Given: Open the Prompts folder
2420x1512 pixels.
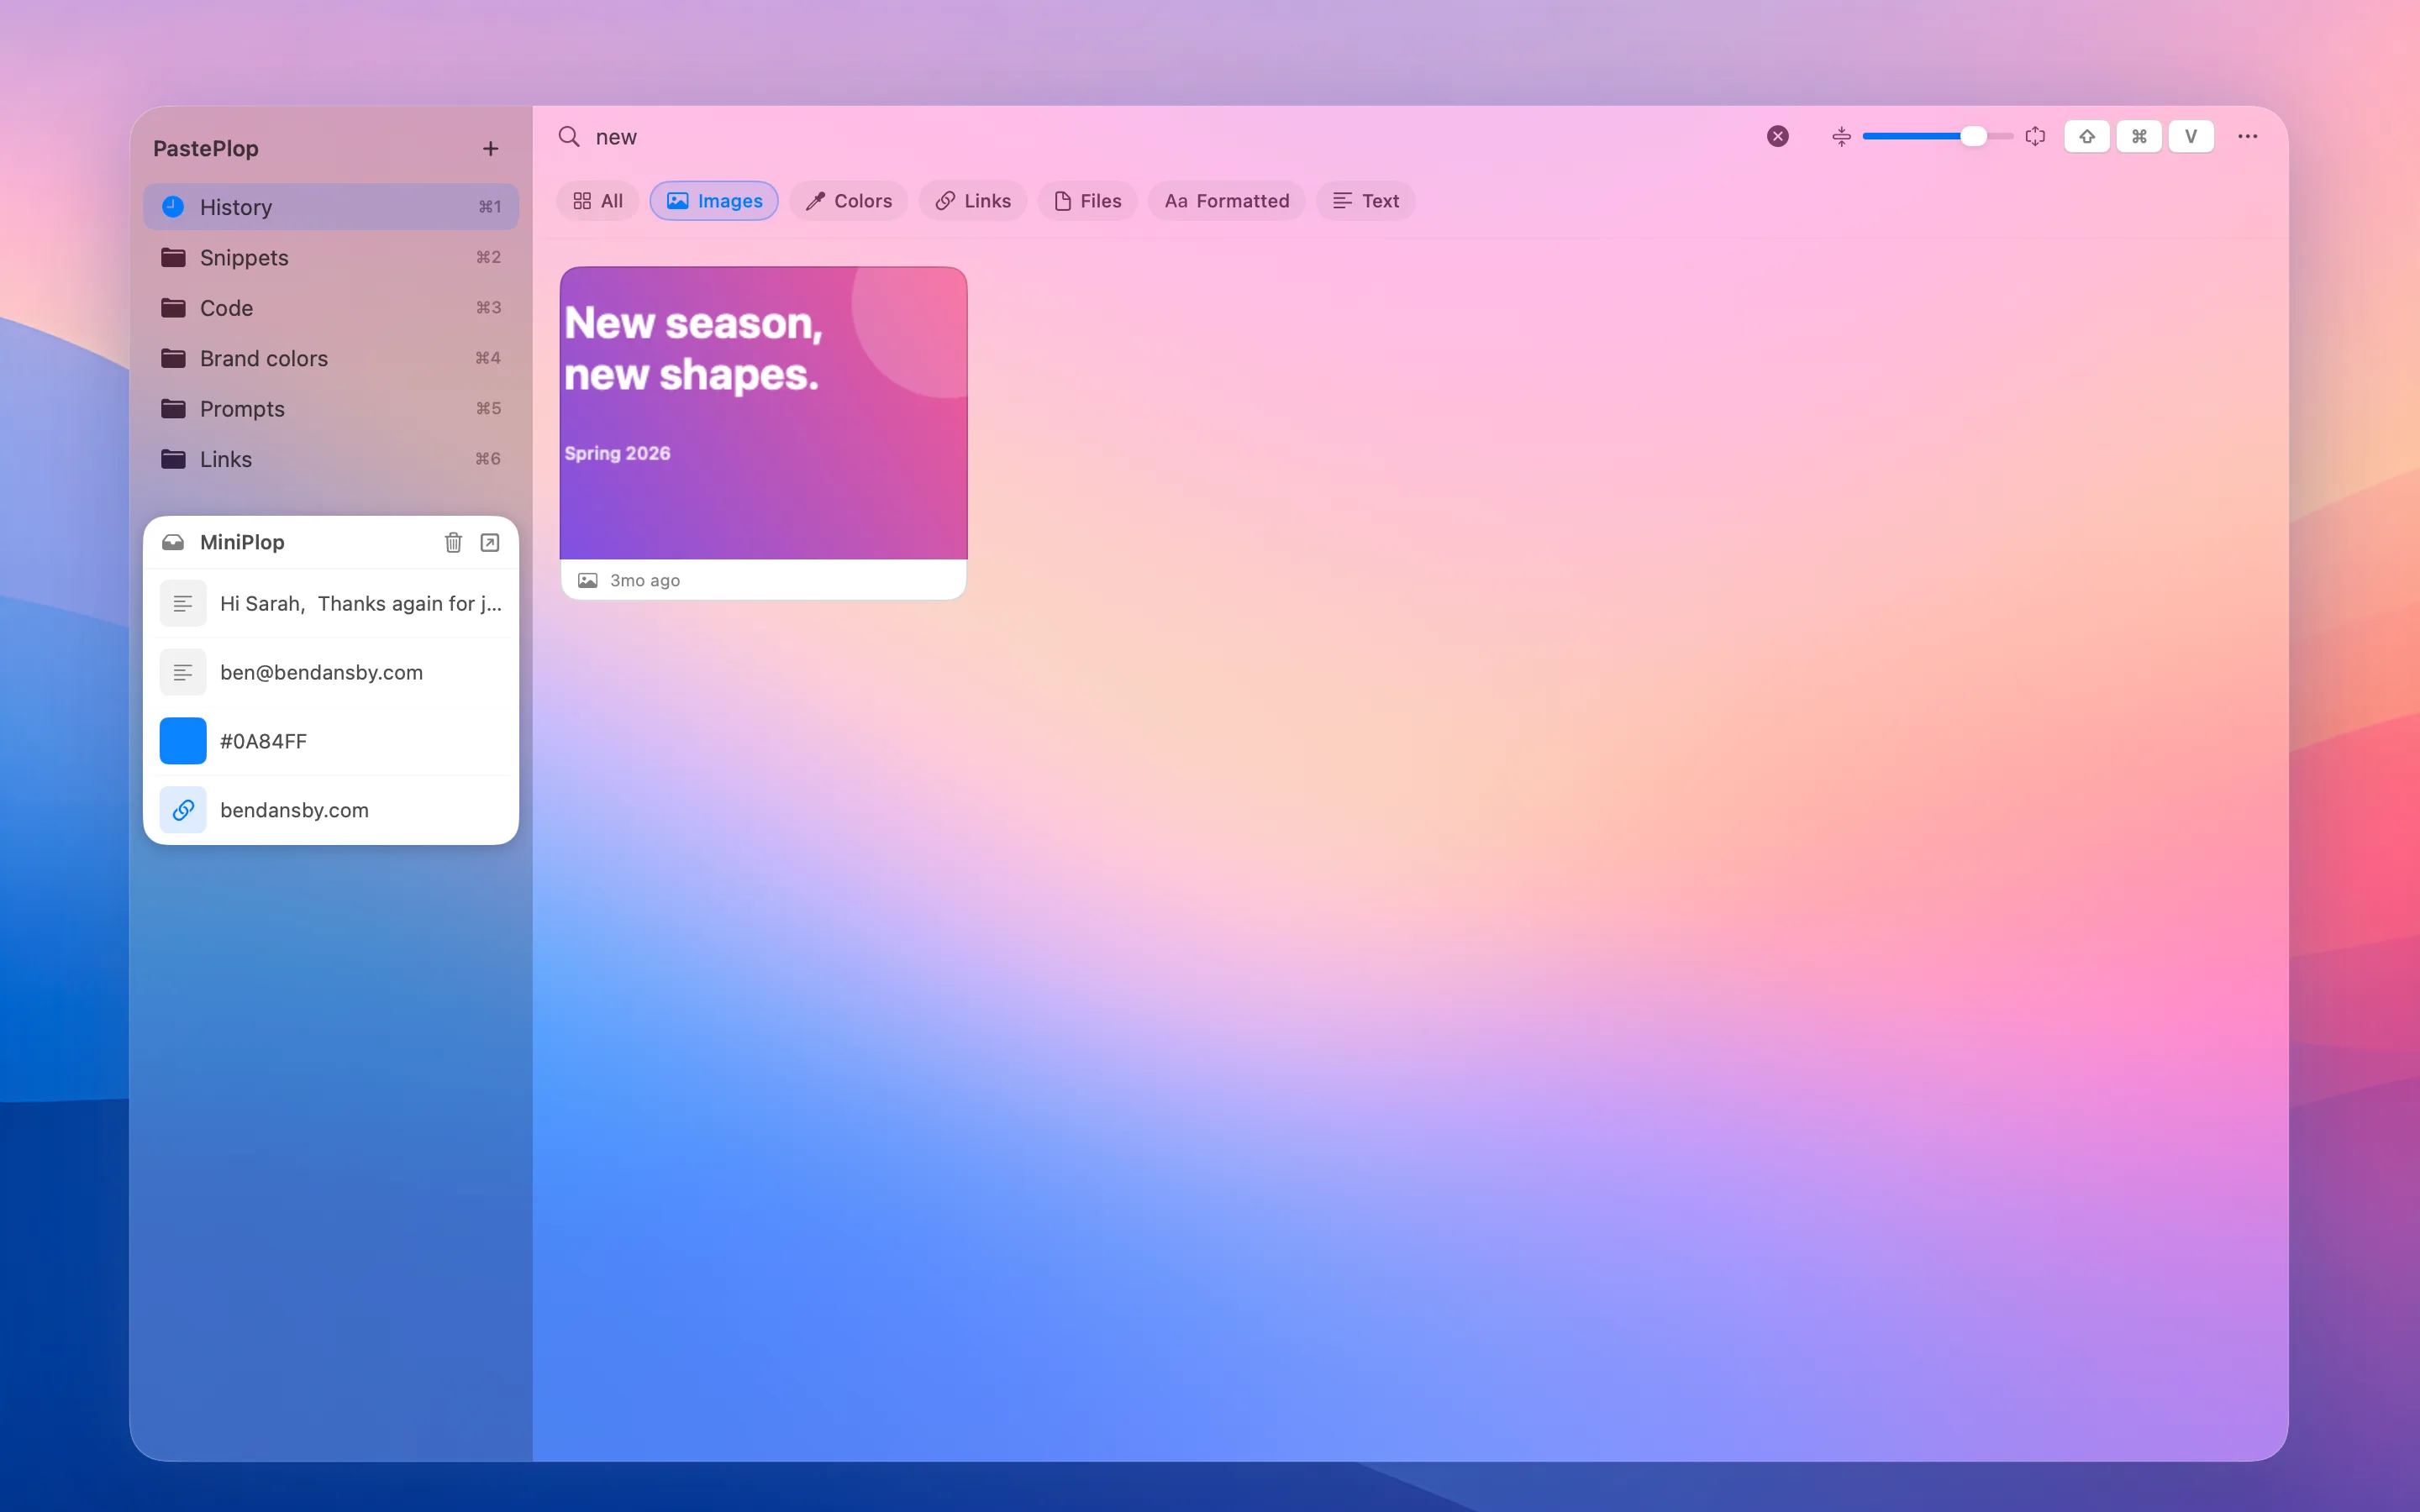Looking at the screenshot, I should tap(331, 409).
